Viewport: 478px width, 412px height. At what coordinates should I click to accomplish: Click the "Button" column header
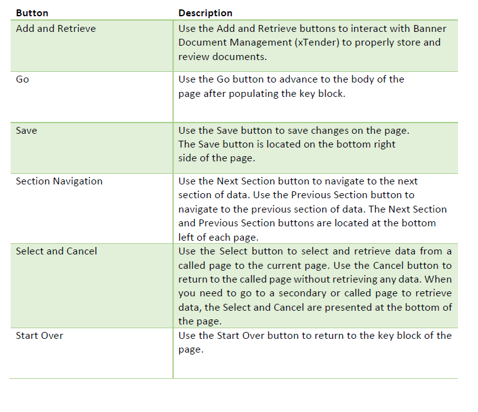point(32,13)
